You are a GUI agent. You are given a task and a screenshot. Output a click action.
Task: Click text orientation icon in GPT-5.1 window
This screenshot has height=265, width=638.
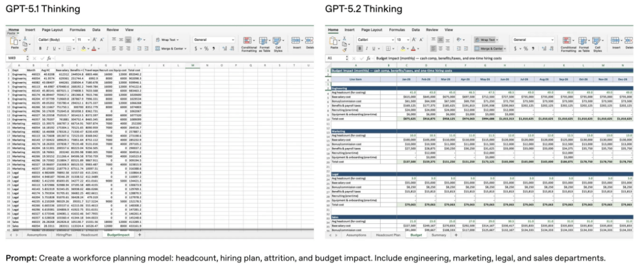tap(139, 40)
